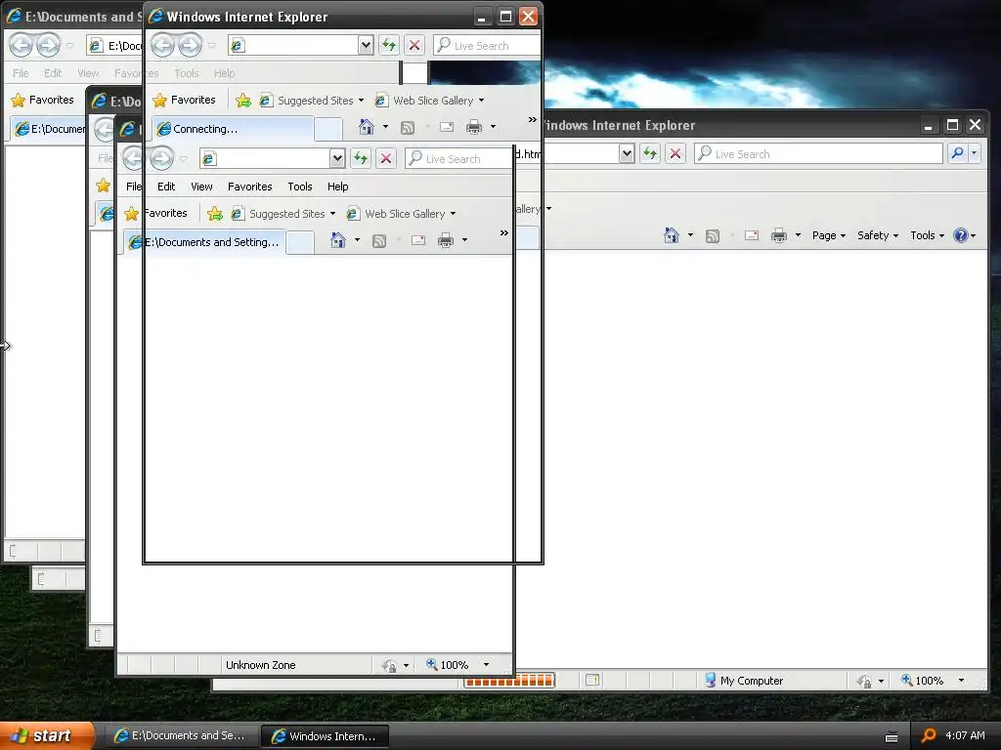Click Forward button in front Connecting window

click(190, 45)
